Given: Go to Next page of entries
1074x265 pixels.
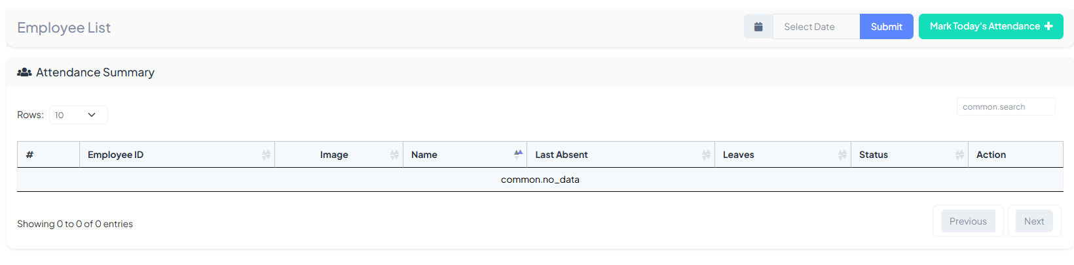Looking at the screenshot, I should (x=1034, y=221).
